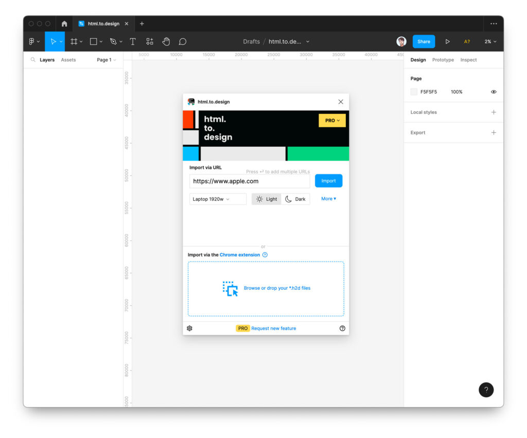This screenshot has height=438, width=527.
Task: Click the page background color swatch
Action: 414,92
